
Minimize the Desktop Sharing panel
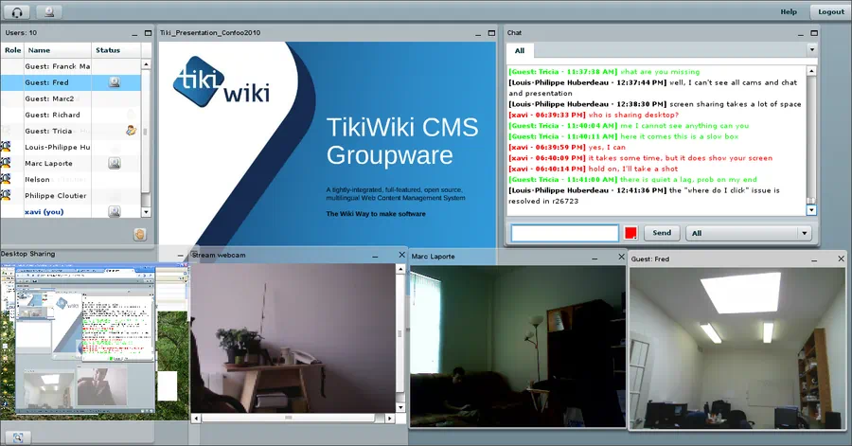181,255
